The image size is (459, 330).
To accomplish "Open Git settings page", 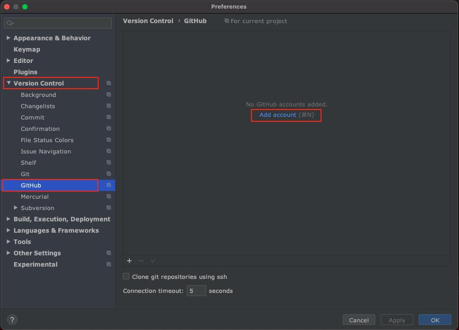I will (x=25, y=174).
